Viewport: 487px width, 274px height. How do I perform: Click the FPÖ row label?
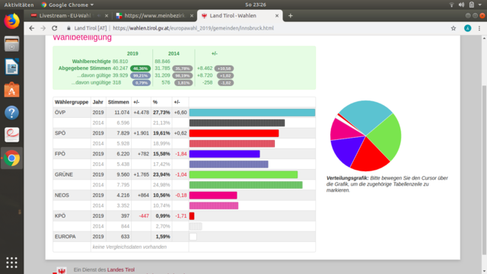pos(60,154)
